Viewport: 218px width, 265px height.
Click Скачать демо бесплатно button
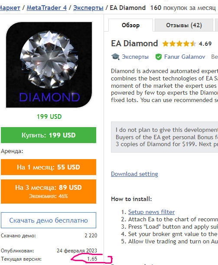tap(49, 220)
